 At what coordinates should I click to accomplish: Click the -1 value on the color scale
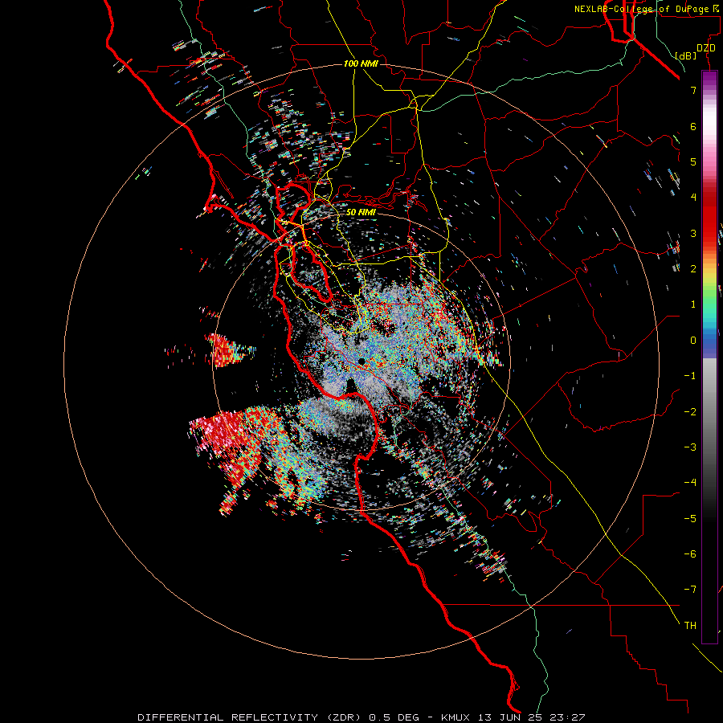690,376
